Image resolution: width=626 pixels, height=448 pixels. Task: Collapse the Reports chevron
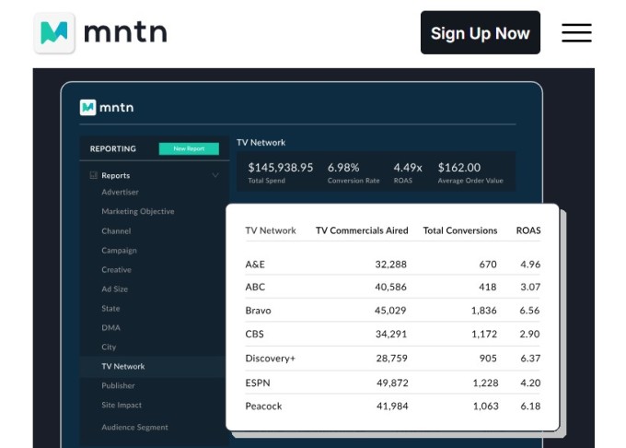point(215,175)
